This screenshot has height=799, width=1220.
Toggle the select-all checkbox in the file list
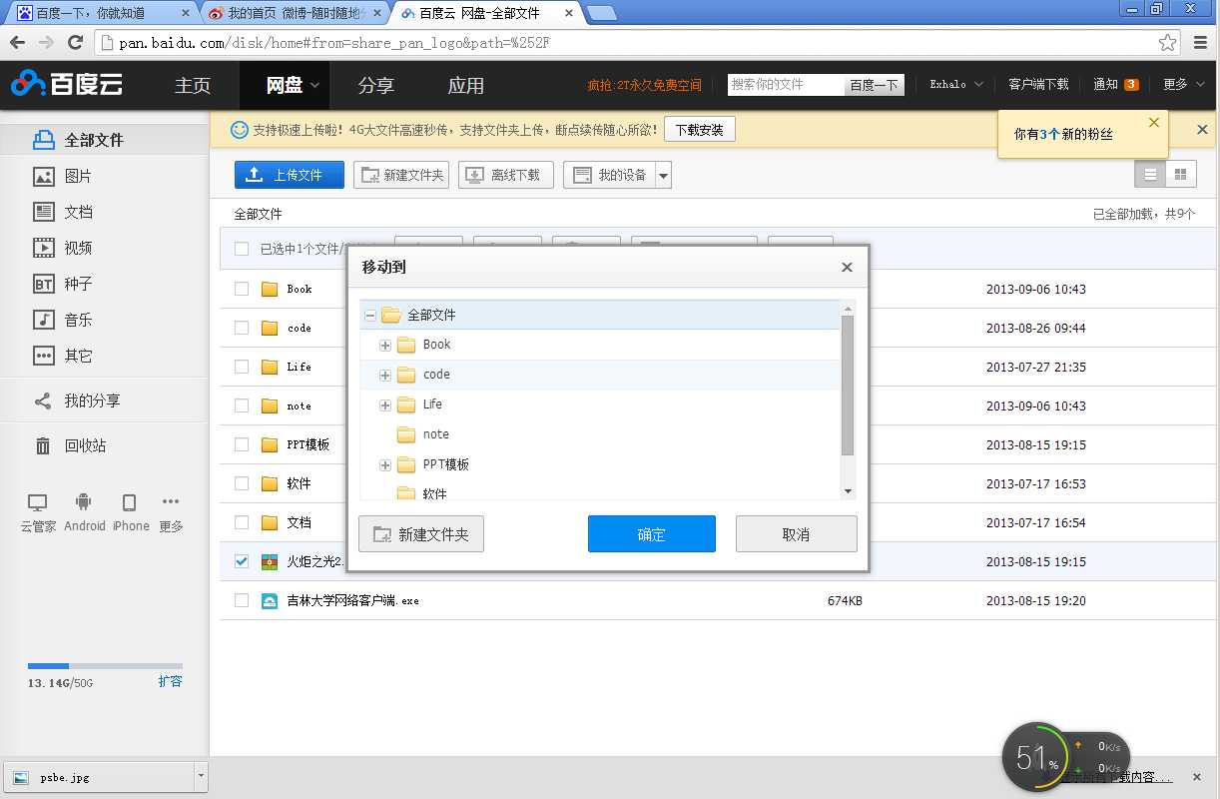click(241, 250)
